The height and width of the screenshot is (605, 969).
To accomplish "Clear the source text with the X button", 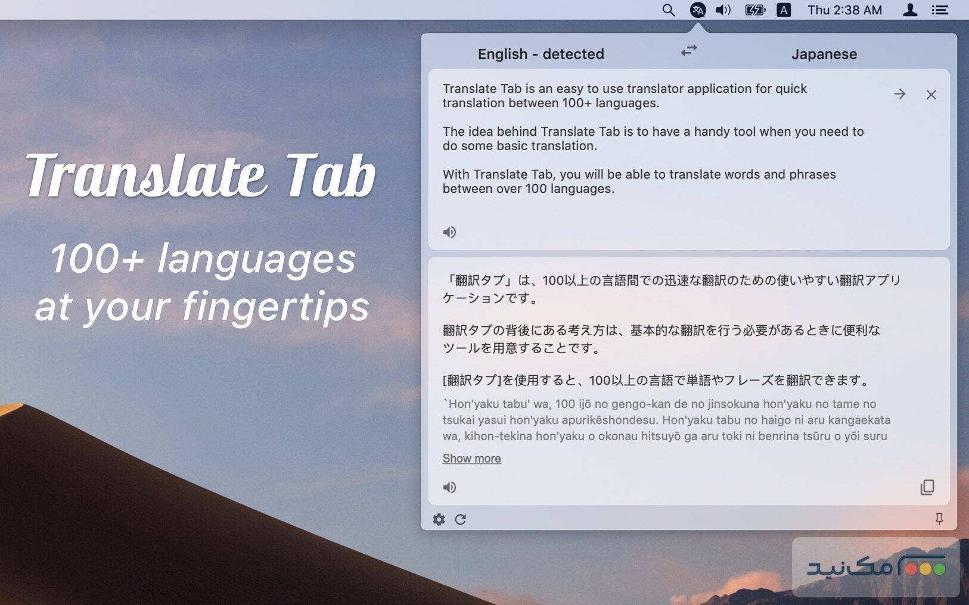I will (931, 94).
